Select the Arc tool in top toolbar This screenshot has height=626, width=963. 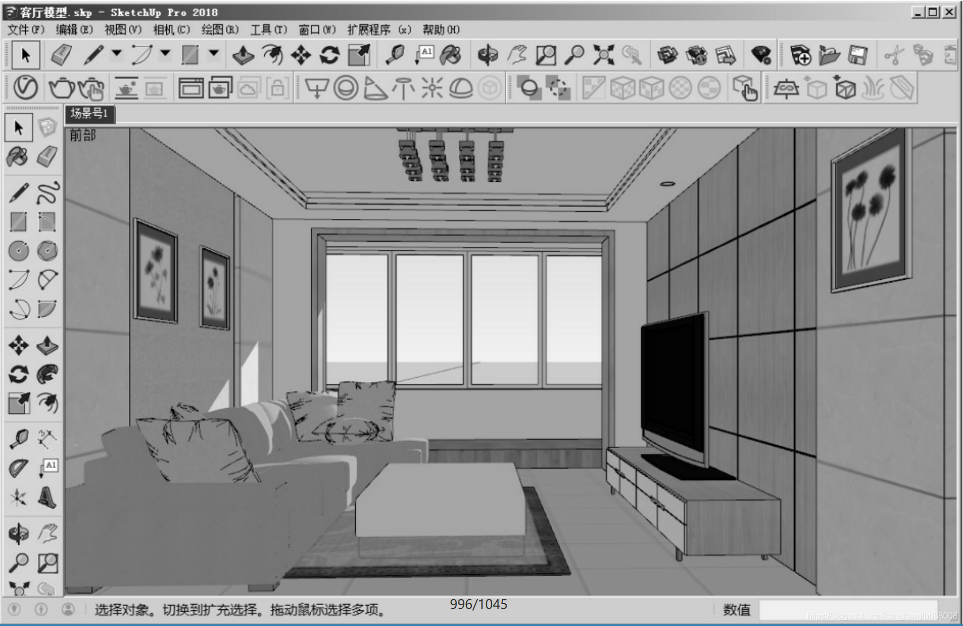(142, 55)
